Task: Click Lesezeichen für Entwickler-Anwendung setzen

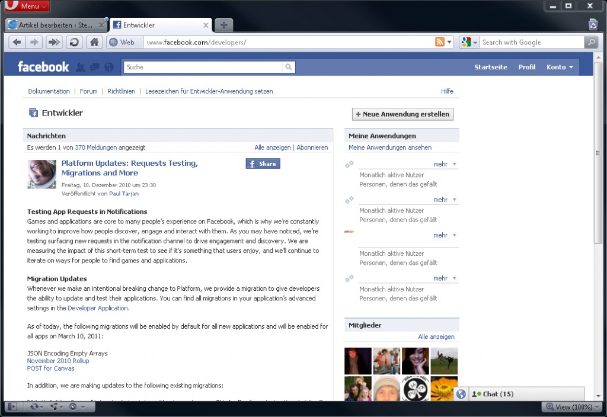Action: [209, 91]
